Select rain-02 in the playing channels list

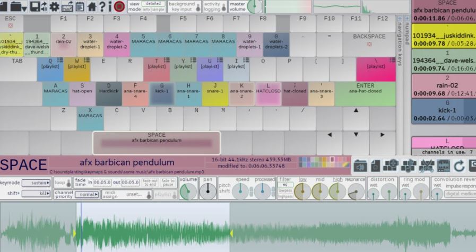pos(444,86)
